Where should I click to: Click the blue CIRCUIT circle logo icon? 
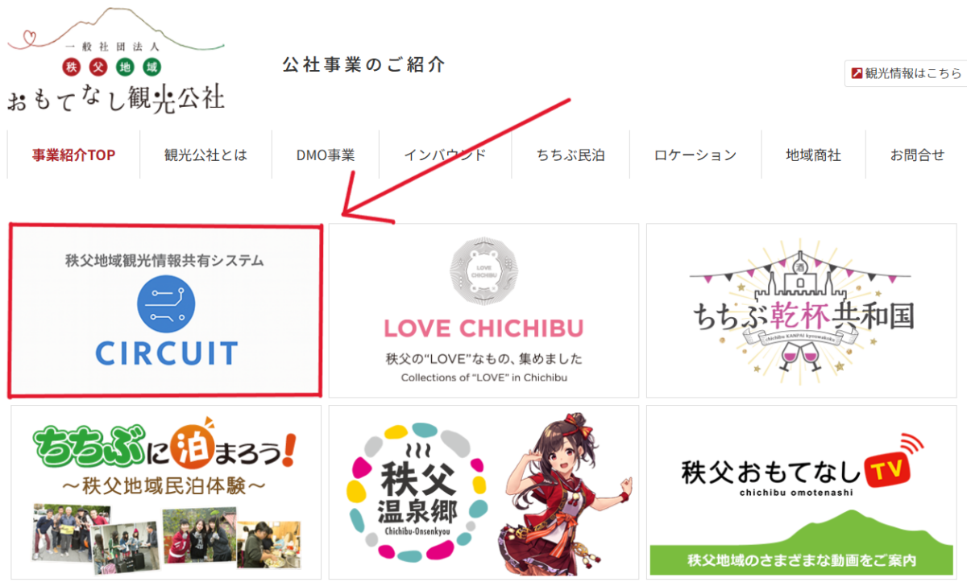click(x=166, y=304)
